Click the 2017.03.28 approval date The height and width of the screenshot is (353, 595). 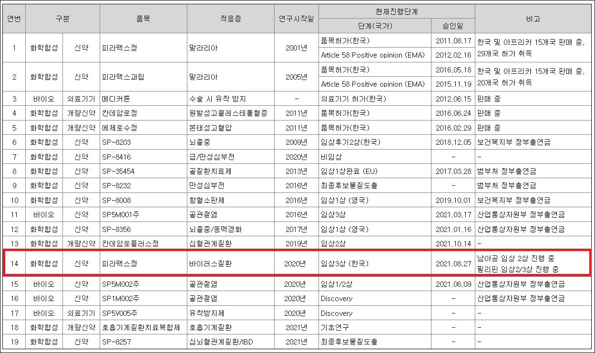453,171
